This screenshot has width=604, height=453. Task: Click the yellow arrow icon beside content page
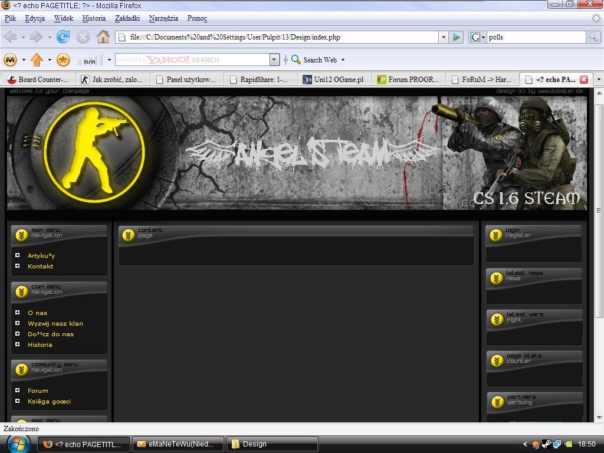[128, 235]
